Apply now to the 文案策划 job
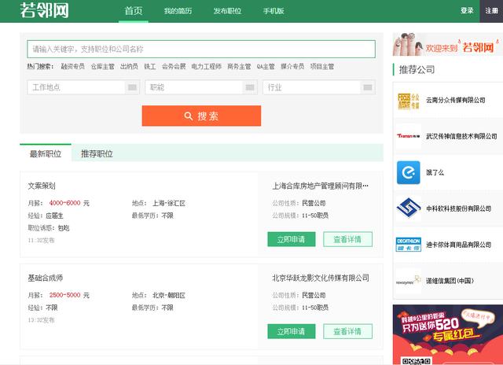This screenshot has width=503, height=365. (292, 239)
